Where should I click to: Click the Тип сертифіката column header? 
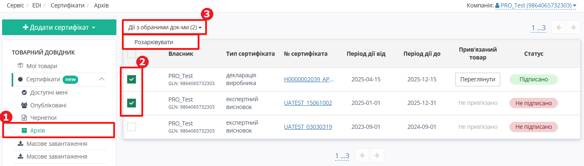(251, 54)
